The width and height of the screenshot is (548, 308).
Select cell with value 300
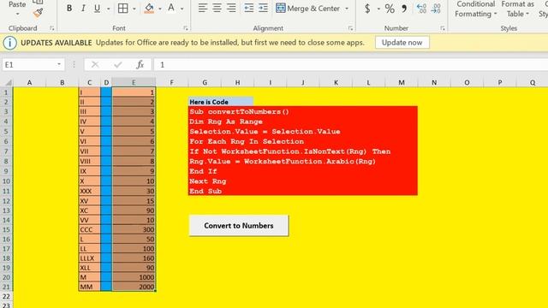tap(134, 229)
